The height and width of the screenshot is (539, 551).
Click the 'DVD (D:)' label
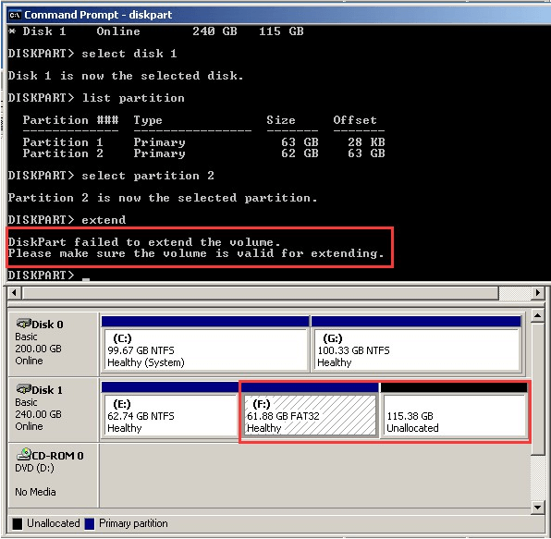(x=34, y=468)
